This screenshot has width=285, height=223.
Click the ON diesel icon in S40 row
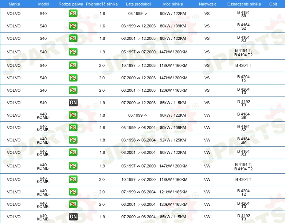[73, 102]
